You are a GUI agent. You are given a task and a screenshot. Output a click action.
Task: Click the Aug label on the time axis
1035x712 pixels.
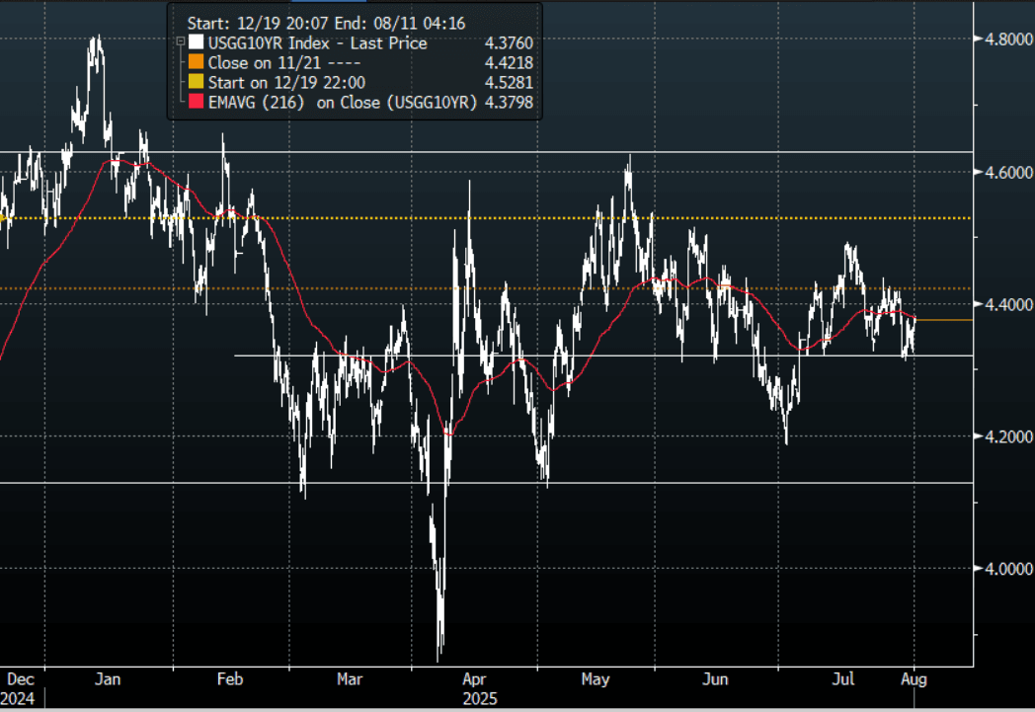tap(916, 679)
